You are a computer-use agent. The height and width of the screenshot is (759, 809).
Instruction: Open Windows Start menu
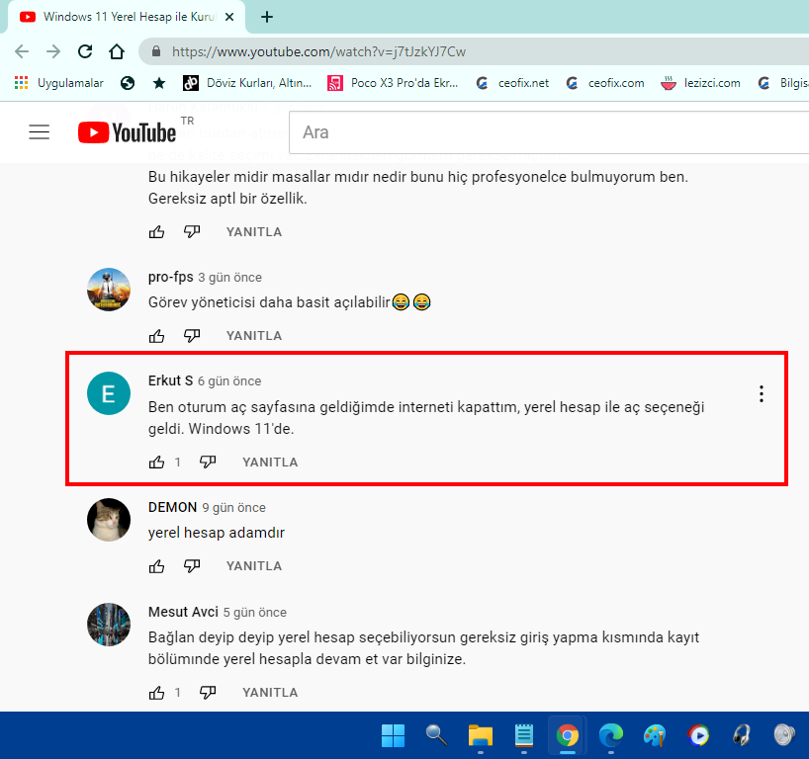pos(393,735)
